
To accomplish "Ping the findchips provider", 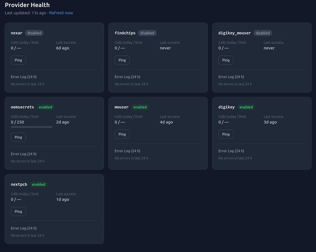I will coord(122,60).
